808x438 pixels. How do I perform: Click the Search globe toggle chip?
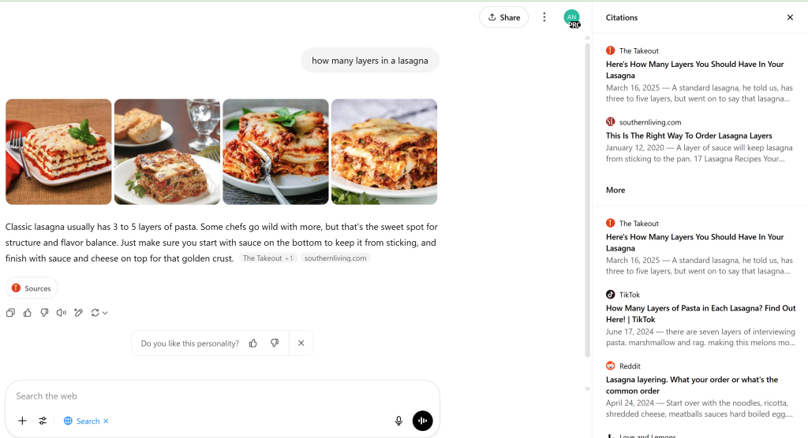click(82, 421)
